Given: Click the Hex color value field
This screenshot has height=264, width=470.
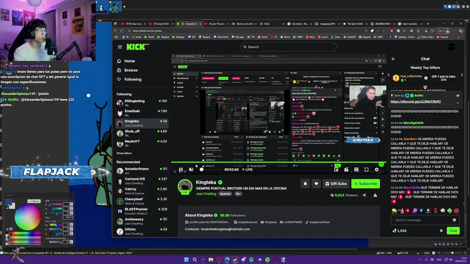Looking at the screenshot, I should coord(68,217).
